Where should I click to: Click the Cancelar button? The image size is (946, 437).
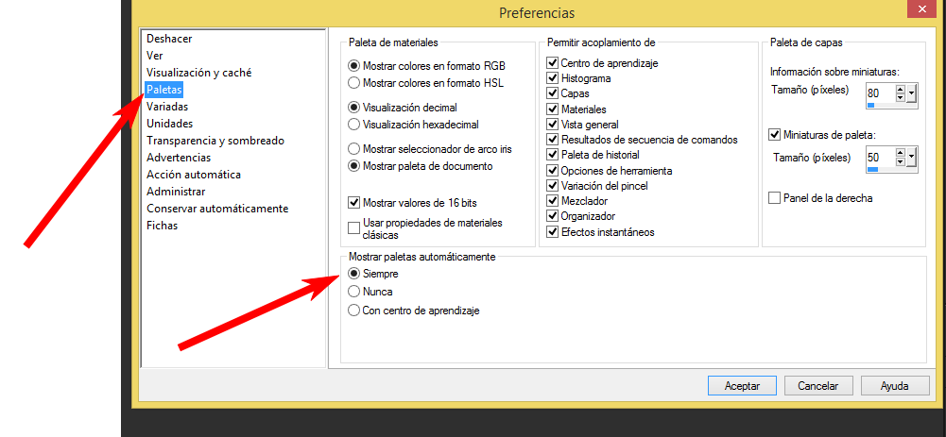click(818, 386)
